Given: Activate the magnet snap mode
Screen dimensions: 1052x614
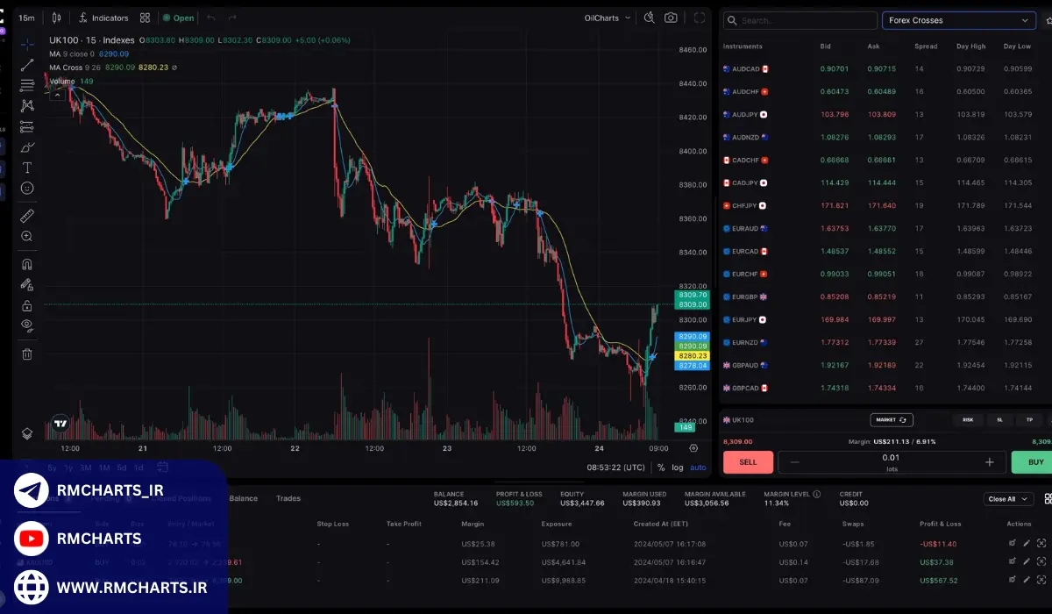Looking at the screenshot, I should click(27, 264).
